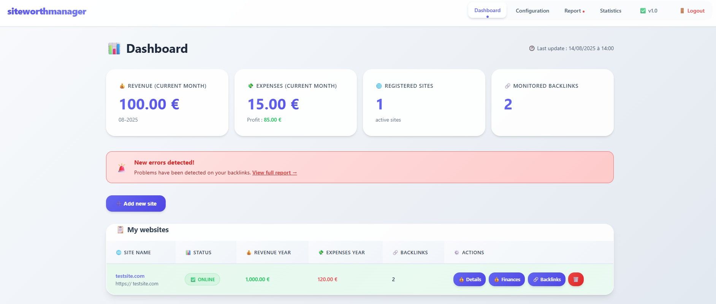
Task: Open Details for testsite.com
Action: click(469, 279)
